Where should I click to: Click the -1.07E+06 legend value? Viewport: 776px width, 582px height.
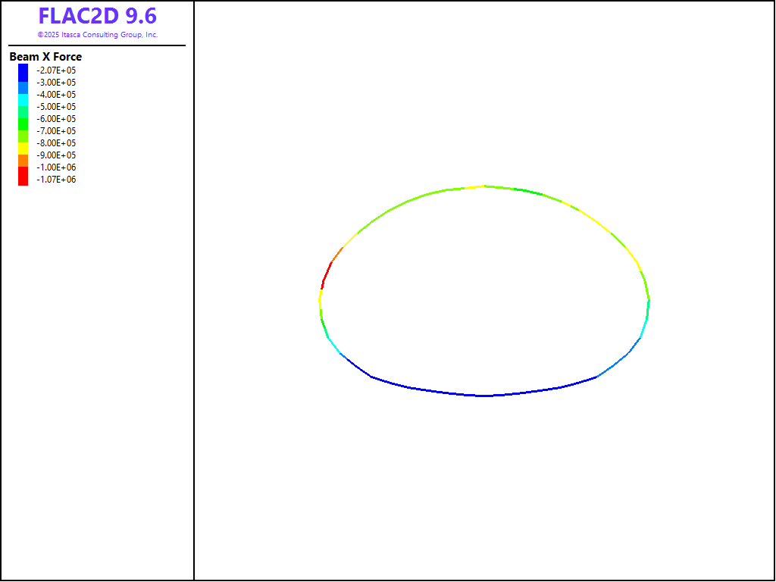(x=56, y=180)
